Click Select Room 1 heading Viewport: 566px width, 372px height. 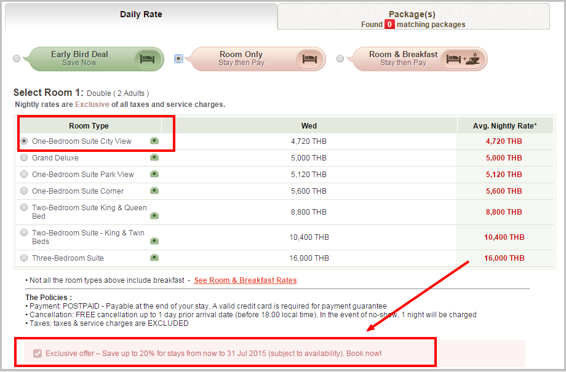coord(49,92)
